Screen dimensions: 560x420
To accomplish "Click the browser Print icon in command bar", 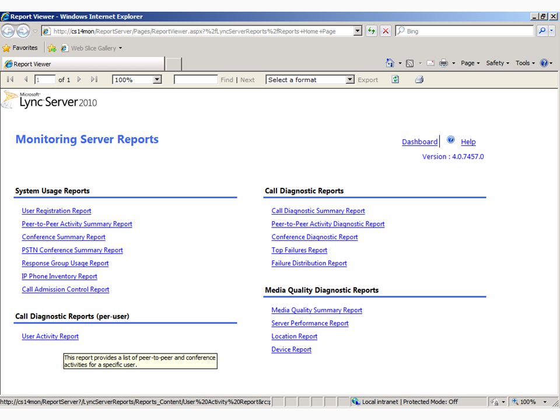I will (x=443, y=63).
